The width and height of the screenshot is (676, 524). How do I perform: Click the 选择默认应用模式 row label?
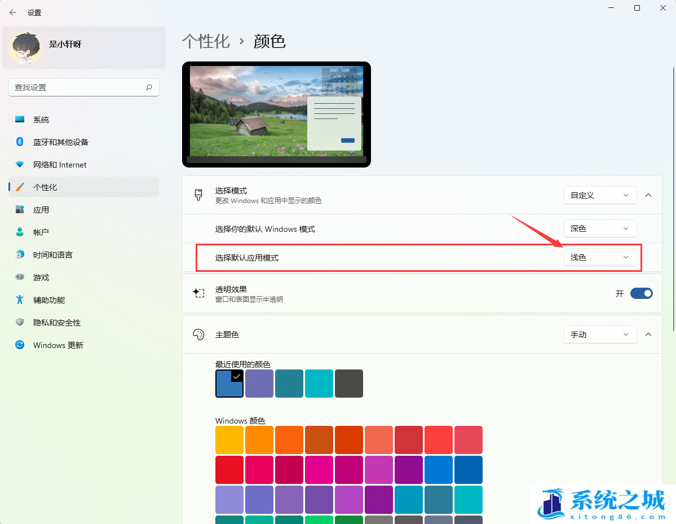246,257
